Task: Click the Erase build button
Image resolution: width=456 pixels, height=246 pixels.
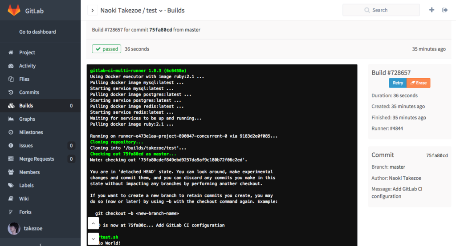Action: 419,83
